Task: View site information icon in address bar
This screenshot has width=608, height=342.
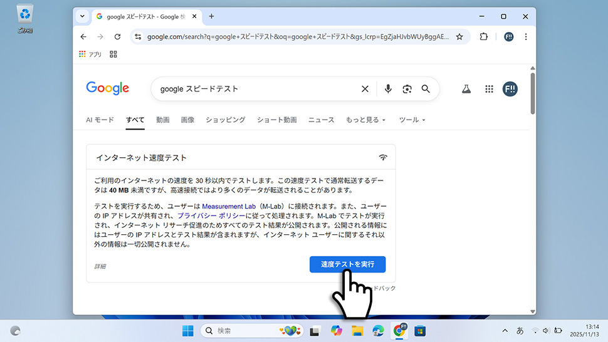Action: pyautogui.click(x=138, y=37)
